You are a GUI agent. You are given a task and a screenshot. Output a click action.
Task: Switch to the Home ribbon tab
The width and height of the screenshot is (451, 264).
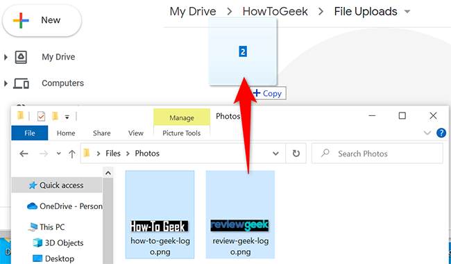66,133
